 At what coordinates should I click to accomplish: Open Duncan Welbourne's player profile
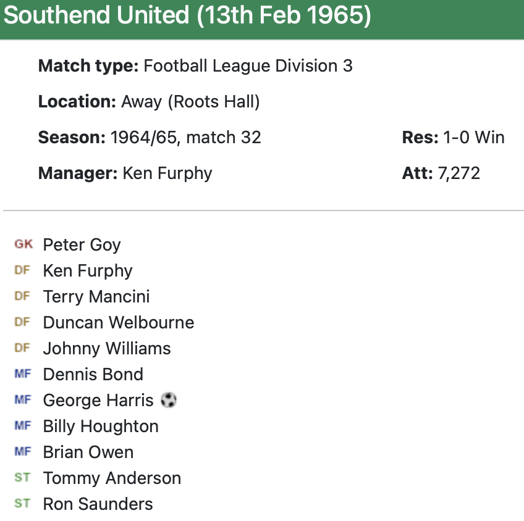point(119,323)
